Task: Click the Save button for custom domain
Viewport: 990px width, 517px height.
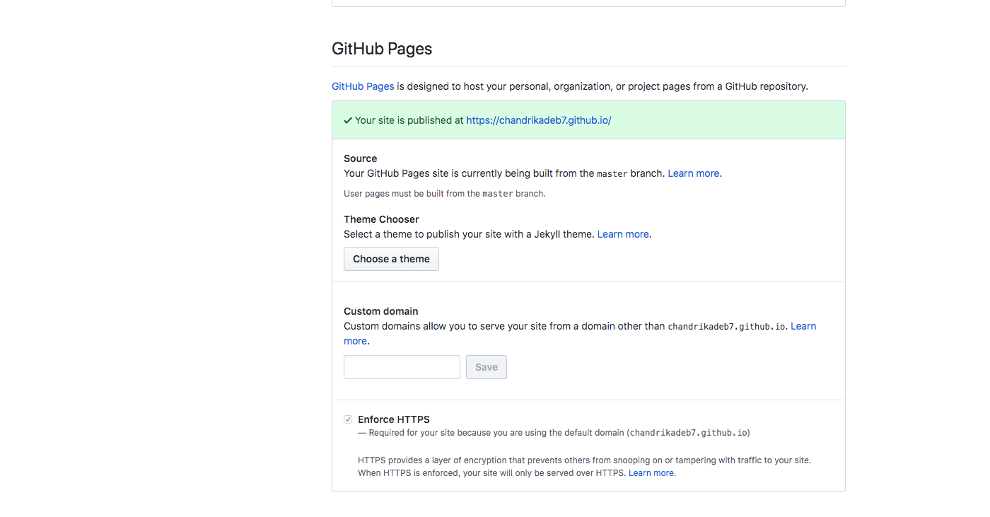Action: click(x=487, y=367)
